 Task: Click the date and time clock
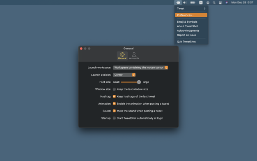tap(242, 2)
